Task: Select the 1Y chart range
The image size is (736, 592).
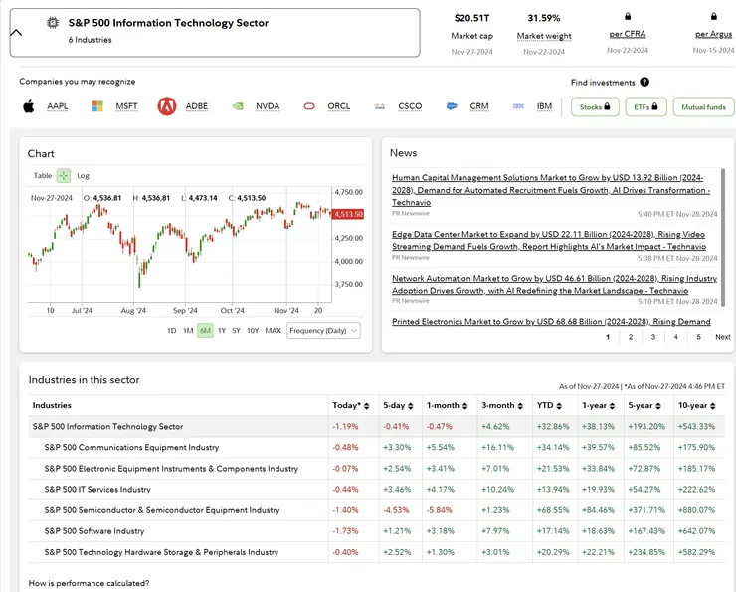Action: (222, 331)
